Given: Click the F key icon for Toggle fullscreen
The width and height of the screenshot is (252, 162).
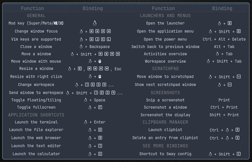Looking at the screenshot, I should click(x=100, y=107).
